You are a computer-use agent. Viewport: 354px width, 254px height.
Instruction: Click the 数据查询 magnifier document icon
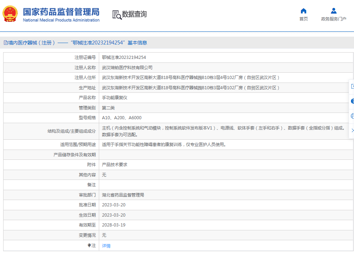pos(117,15)
